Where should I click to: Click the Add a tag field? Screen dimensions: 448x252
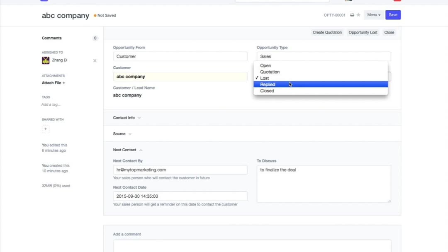(x=51, y=104)
